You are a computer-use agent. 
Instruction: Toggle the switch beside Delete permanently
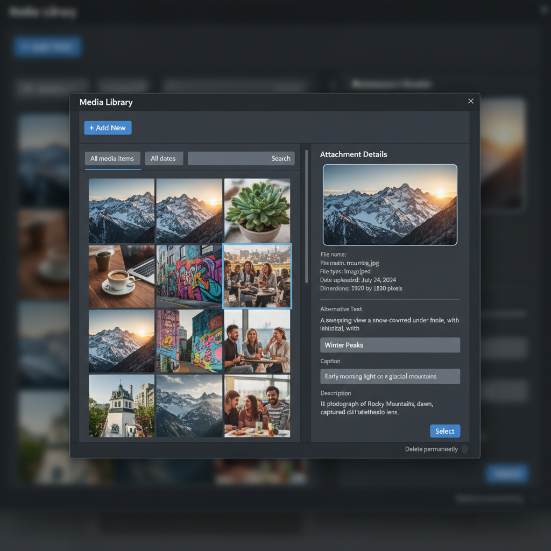click(x=465, y=449)
